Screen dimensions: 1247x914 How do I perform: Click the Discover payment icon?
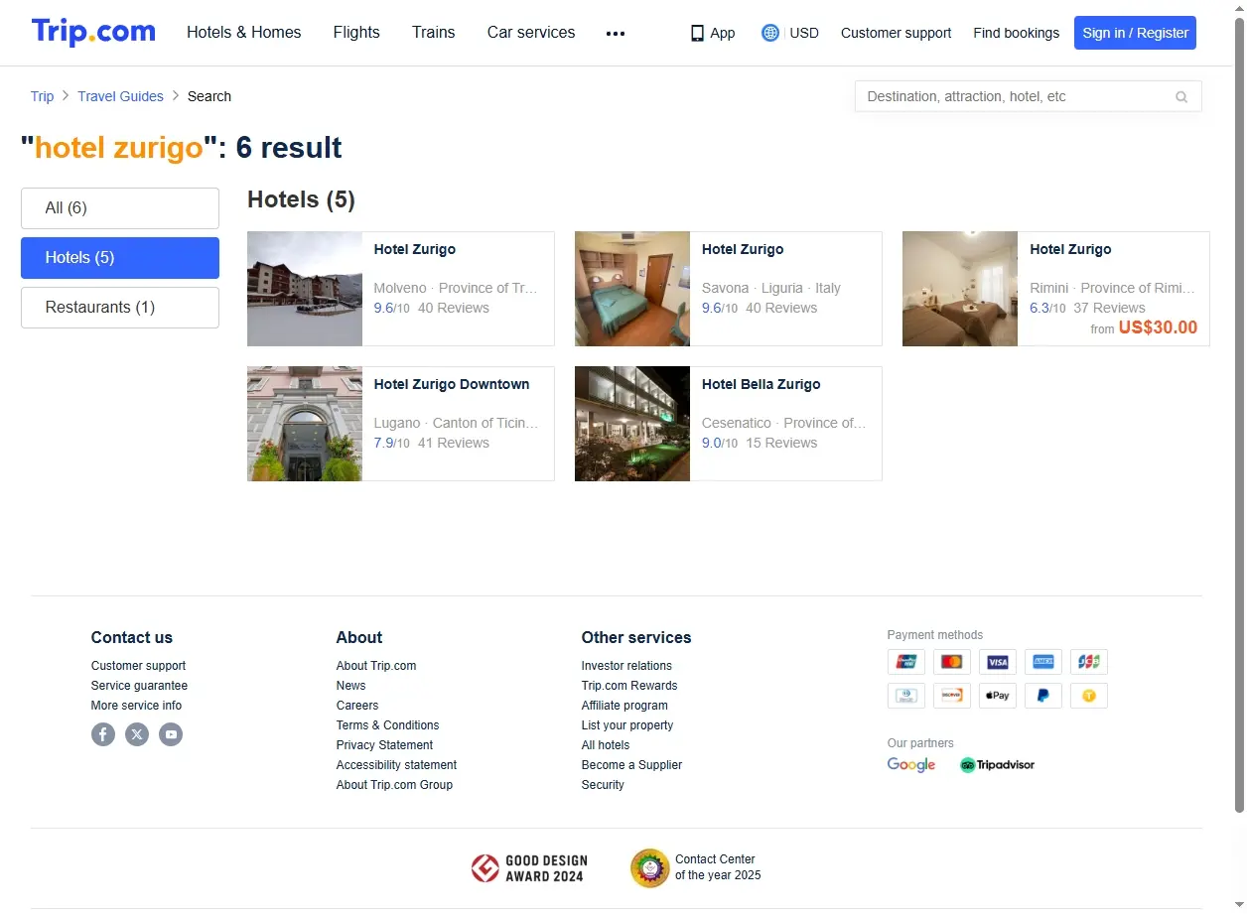click(952, 696)
